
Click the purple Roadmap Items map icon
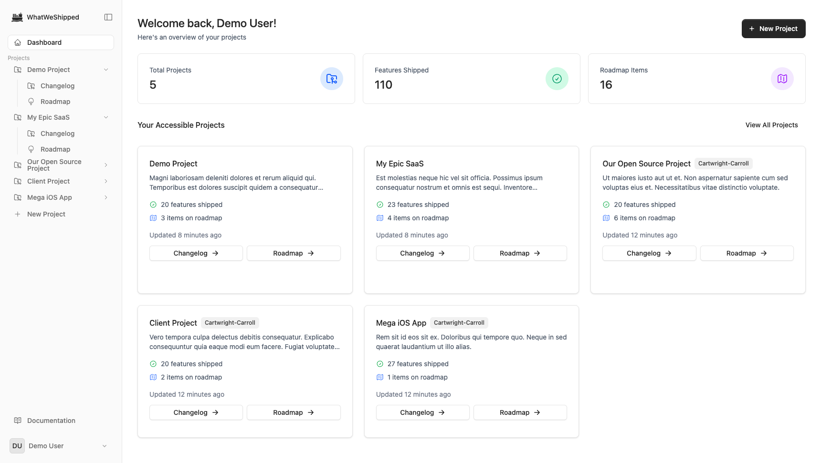pos(782,79)
